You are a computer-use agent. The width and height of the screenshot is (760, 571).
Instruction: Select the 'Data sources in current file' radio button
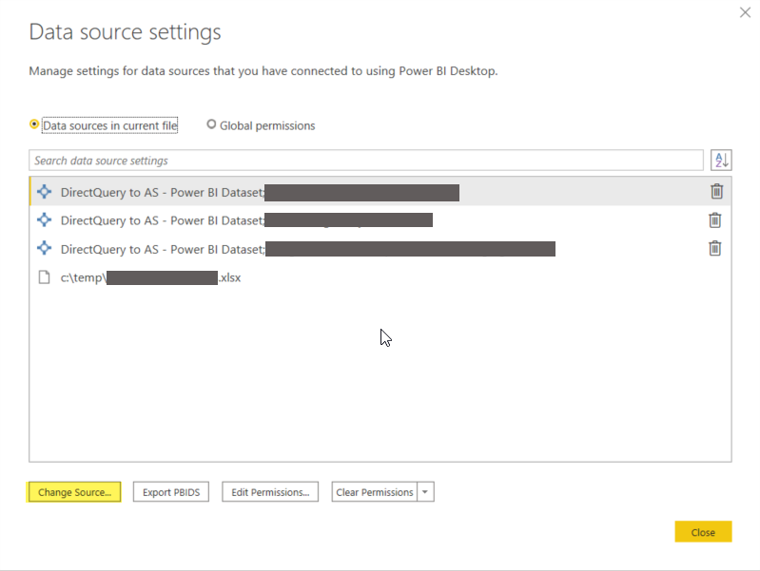[34, 124]
